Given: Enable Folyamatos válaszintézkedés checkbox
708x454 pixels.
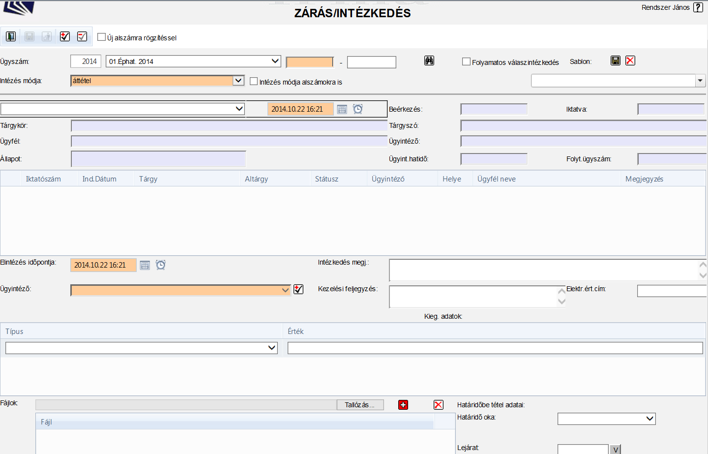Looking at the screenshot, I should [x=466, y=61].
